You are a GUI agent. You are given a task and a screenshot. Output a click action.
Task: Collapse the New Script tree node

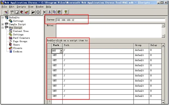tap(3, 28)
